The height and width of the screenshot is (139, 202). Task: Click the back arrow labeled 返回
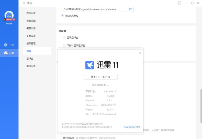click(x=27, y=3)
